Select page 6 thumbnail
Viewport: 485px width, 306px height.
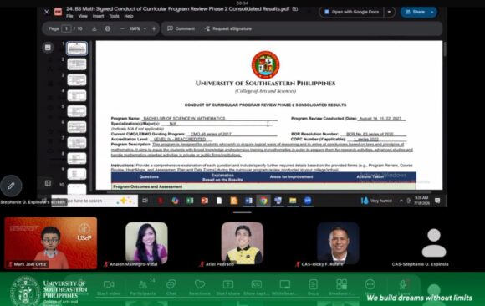(77, 127)
